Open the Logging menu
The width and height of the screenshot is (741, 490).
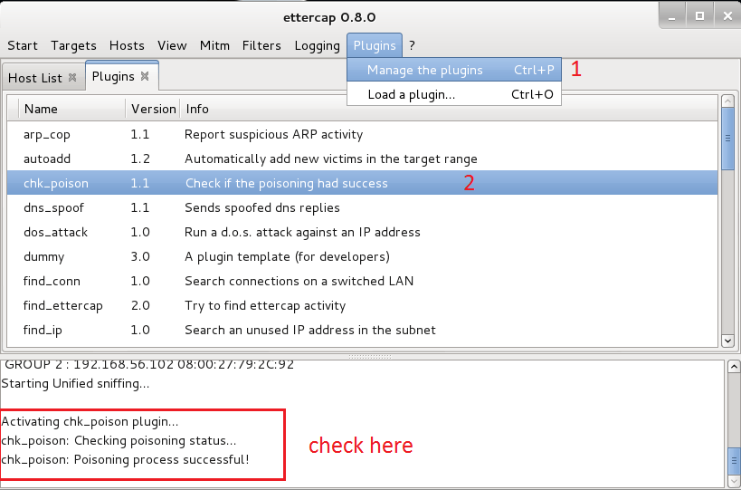(317, 45)
